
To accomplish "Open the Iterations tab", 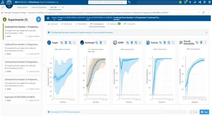I will pyautogui.click(x=113, y=24).
